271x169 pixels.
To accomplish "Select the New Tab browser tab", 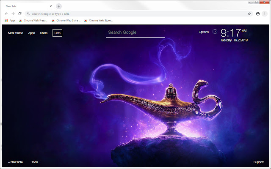I will [x=28, y=6].
